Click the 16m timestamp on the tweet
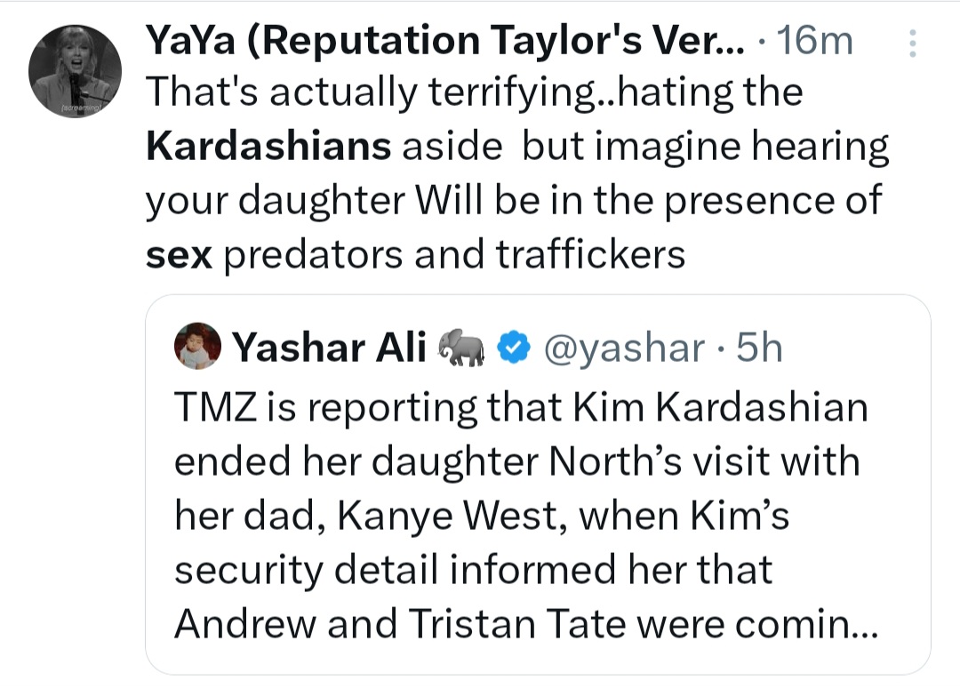Screen dimensions: 960x689 (814, 41)
